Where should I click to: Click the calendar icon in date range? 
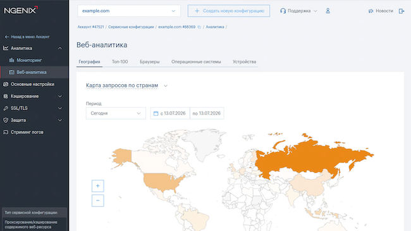(x=156, y=113)
